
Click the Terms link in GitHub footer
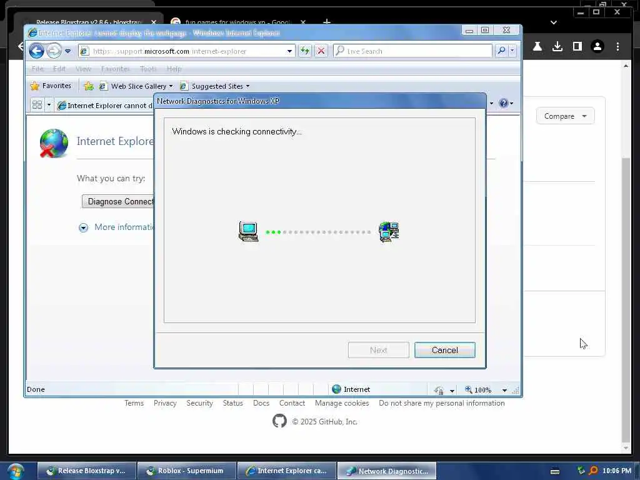coord(134,403)
